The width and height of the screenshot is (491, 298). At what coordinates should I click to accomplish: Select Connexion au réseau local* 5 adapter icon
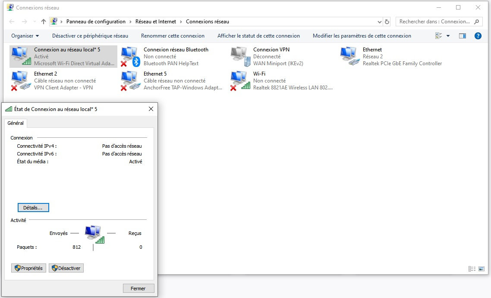[21, 57]
